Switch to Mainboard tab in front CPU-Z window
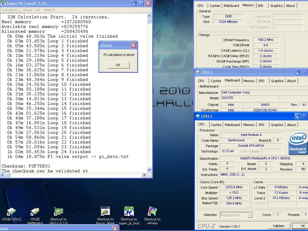 [232, 125]
